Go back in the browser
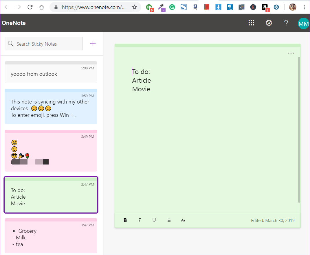The height and width of the screenshot is (255, 310). tap(7, 7)
